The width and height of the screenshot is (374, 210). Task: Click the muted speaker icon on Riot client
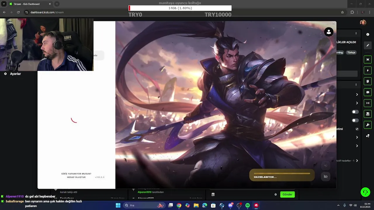pos(325,166)
